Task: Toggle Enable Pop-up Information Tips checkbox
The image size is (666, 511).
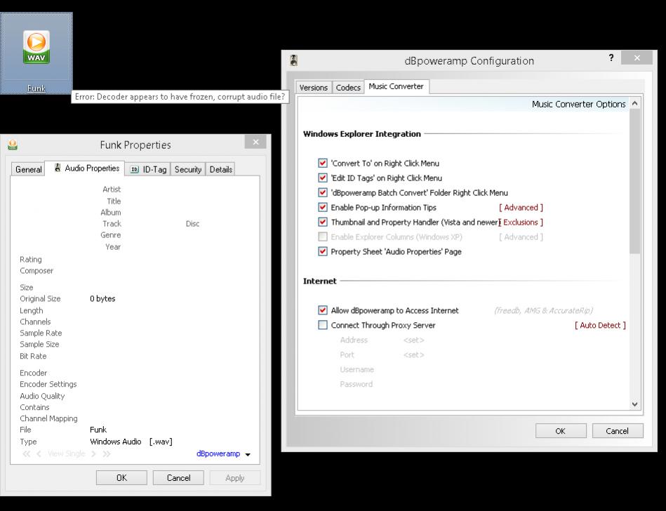Action: point(323,208)
